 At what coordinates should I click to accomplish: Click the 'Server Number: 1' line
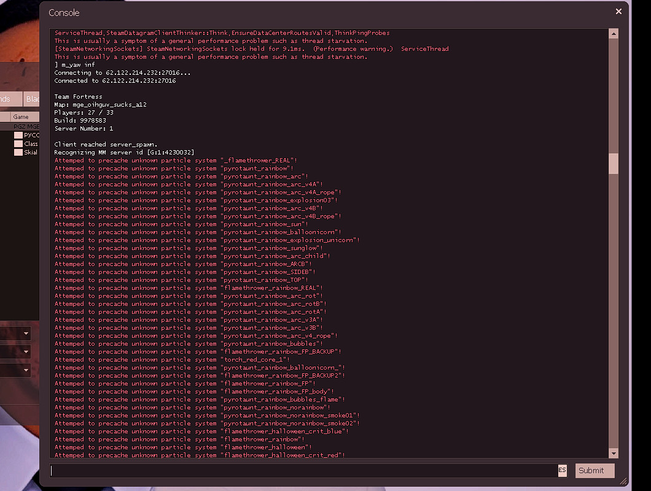point(84,129)
